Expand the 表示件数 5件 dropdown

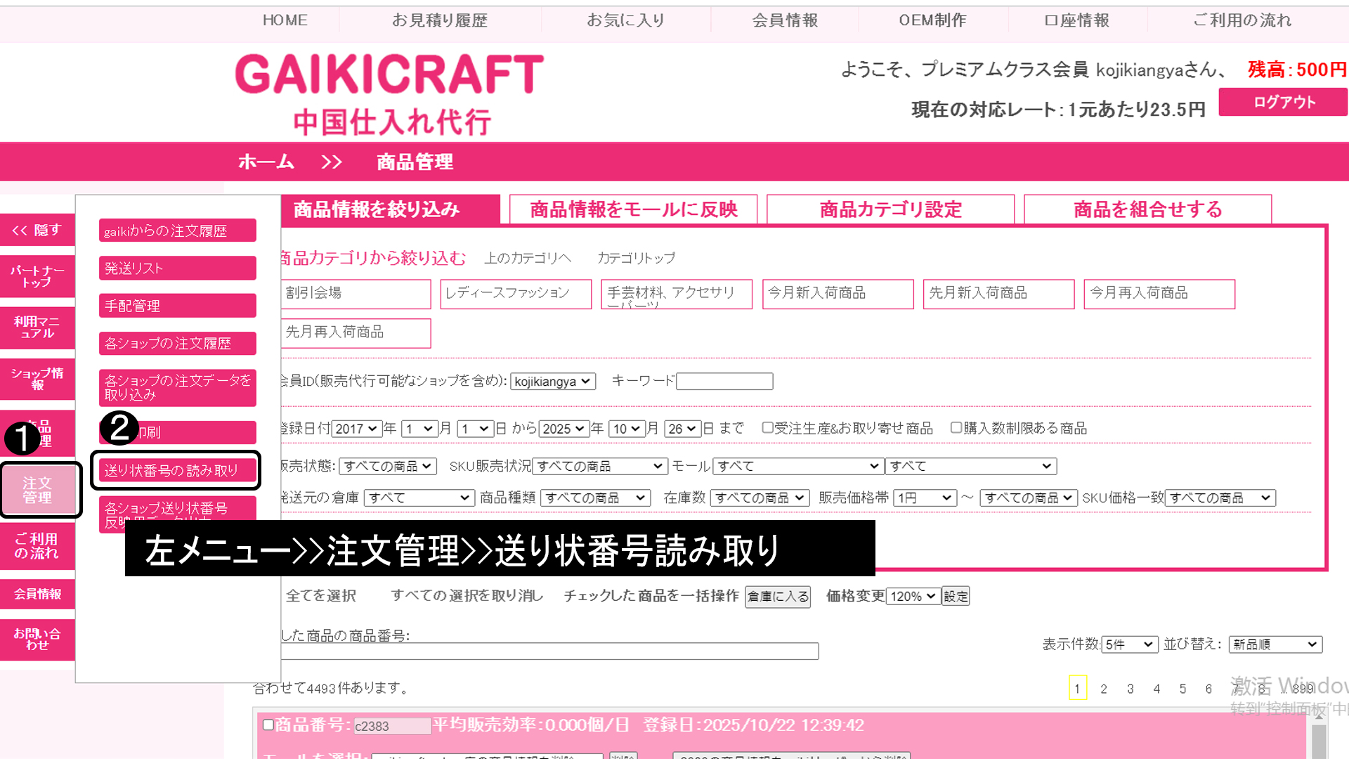coord(1129,644)
